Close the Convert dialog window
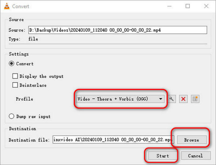 [207, 6]
